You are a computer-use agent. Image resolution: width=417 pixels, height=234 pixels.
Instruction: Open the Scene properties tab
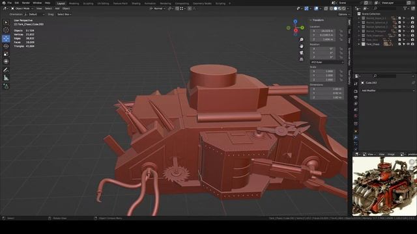pos(356,110)
